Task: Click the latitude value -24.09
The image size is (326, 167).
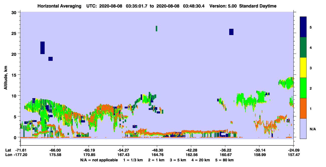Action: point(293,150)
